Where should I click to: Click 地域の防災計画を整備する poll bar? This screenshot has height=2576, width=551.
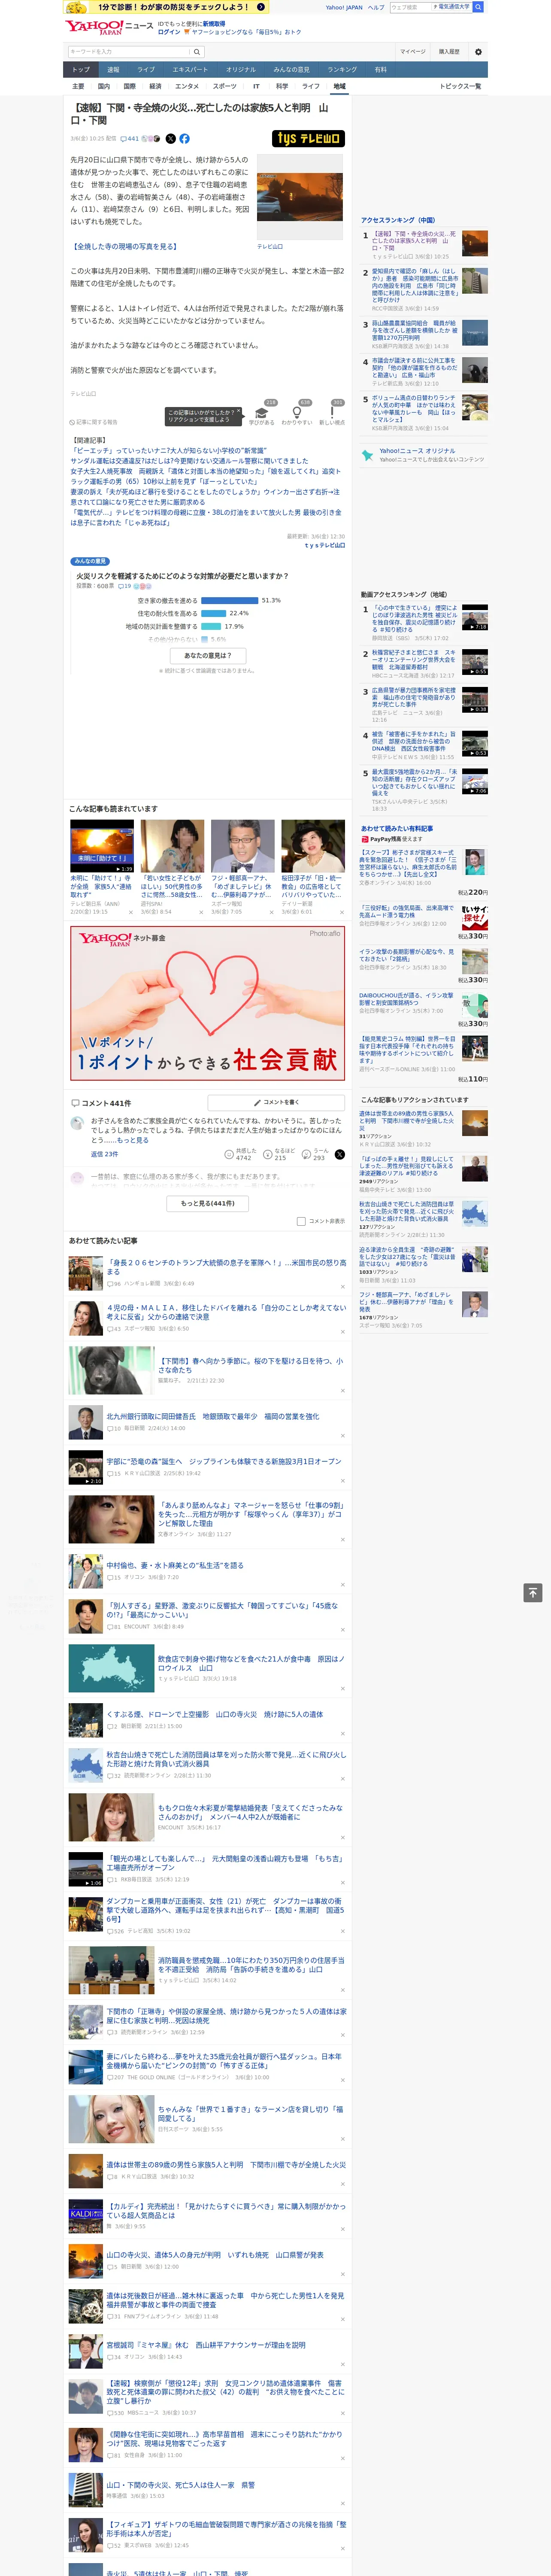(211, 627)
